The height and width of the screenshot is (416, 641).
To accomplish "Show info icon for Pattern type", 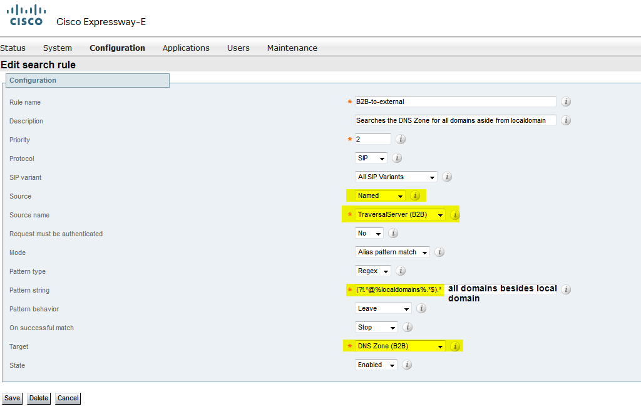I will tap(401, 271).
